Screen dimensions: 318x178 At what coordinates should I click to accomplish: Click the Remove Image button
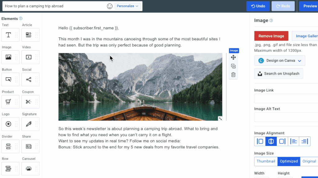coord(271,36)
